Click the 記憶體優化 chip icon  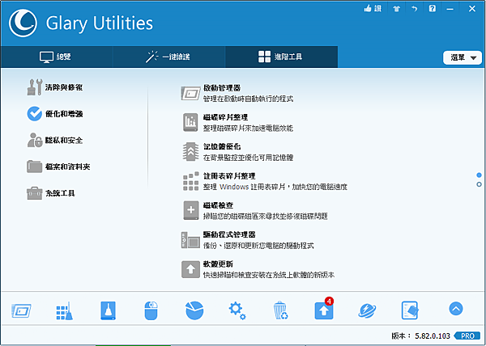190,152
